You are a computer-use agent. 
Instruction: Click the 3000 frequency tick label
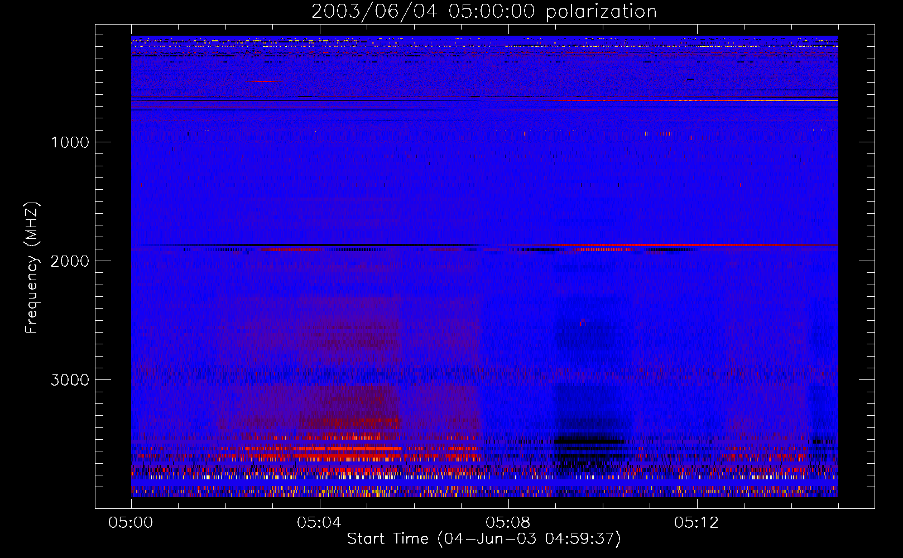tap(70, 380)
